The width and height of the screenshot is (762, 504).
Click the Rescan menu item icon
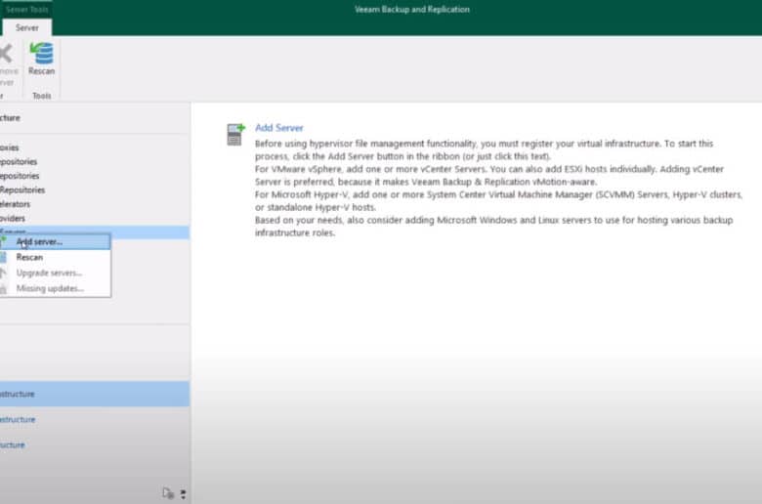(x=3, y=257)
